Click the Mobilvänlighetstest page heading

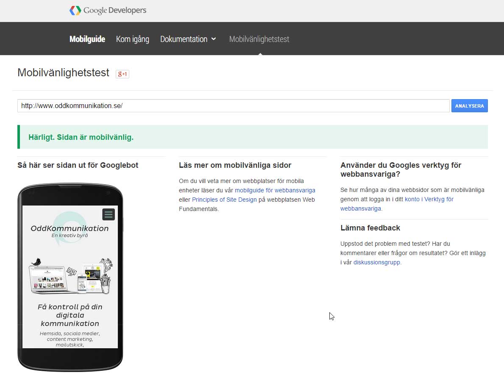click(x=63, y=72)
